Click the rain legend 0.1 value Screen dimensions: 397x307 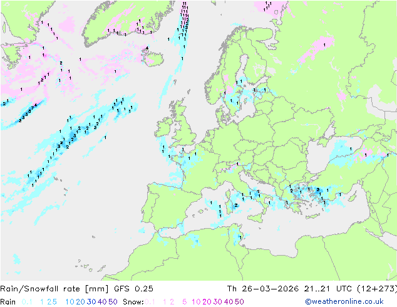27,302
